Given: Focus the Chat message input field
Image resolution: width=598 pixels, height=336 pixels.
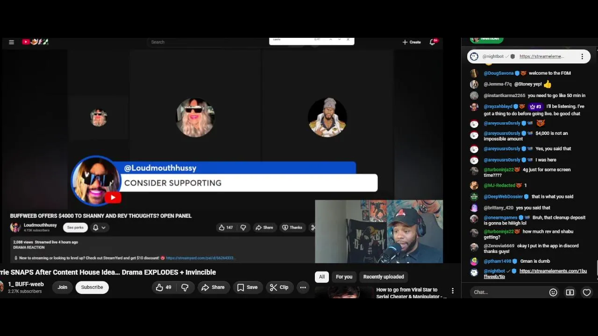Looking at the screenshot, I should pos(508,292).
